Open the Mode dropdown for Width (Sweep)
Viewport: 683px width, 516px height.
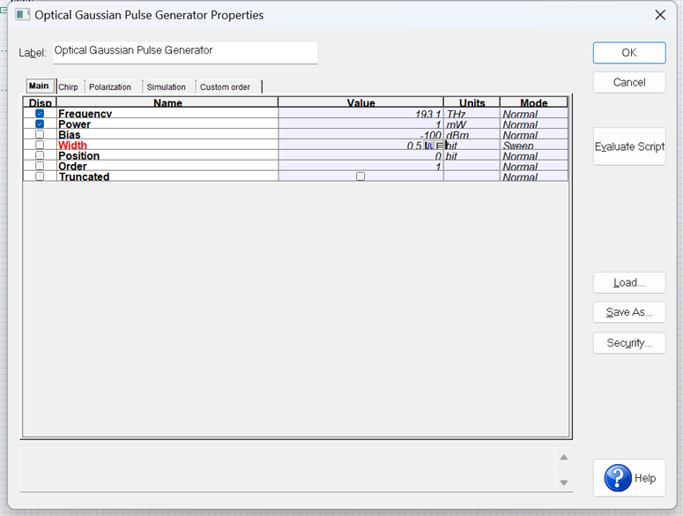(x=534, y=146)
